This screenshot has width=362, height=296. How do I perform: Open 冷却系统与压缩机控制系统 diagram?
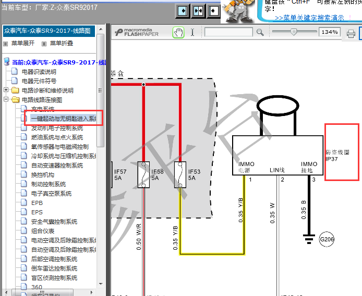(64, 156)
